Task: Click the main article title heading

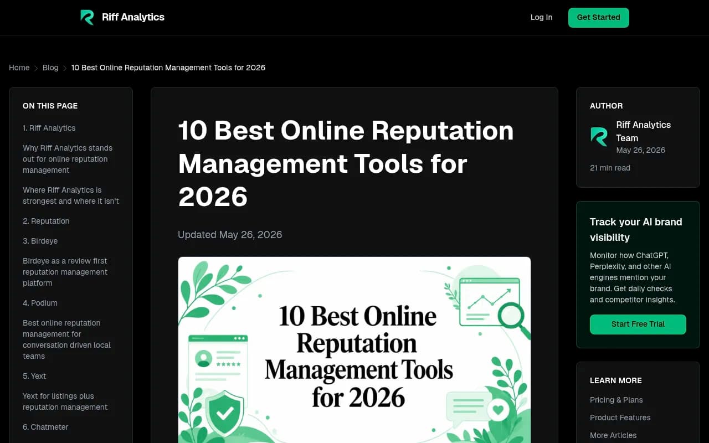Action: (x=346, y=164)
